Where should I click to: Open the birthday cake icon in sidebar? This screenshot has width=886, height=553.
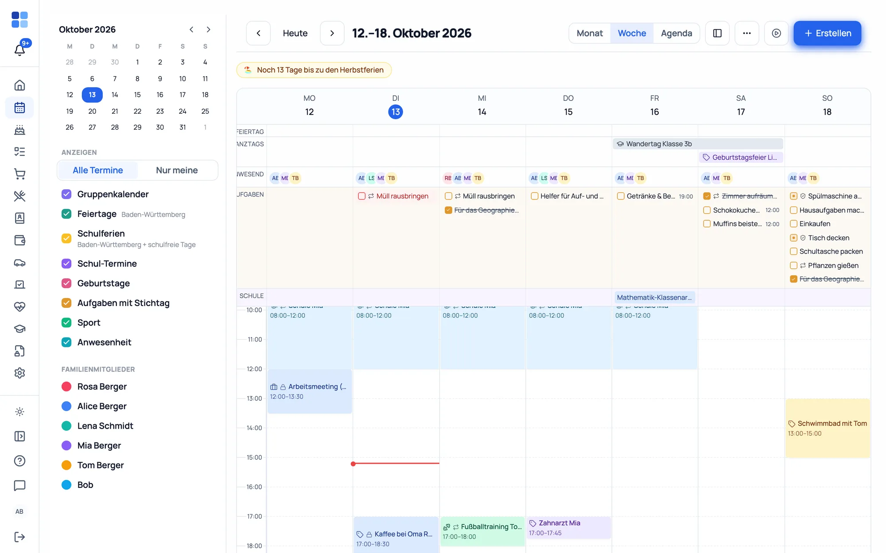(19, 130)
